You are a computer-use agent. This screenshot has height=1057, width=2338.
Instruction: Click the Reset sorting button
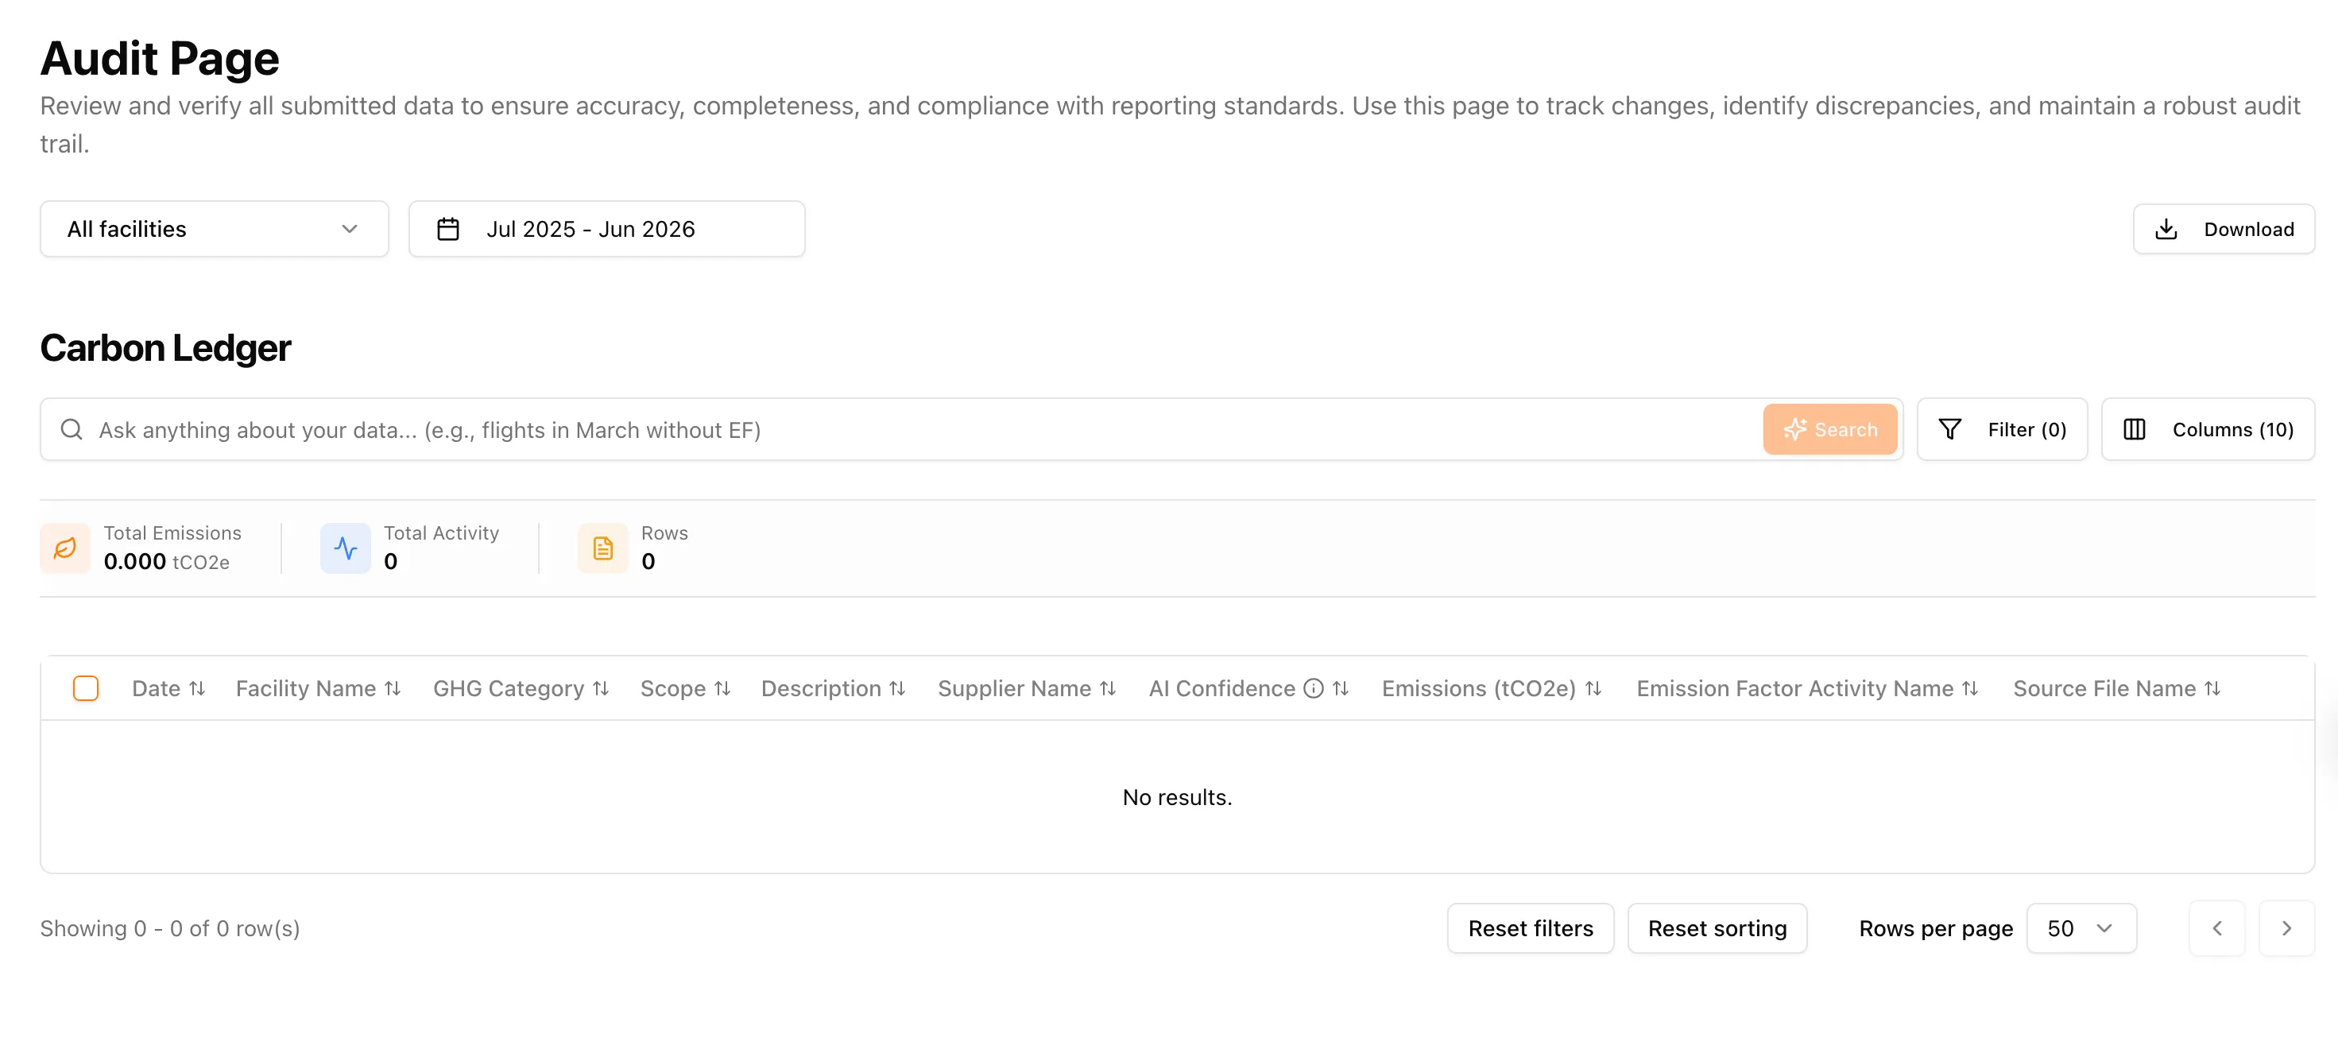tap(1717, 927)
